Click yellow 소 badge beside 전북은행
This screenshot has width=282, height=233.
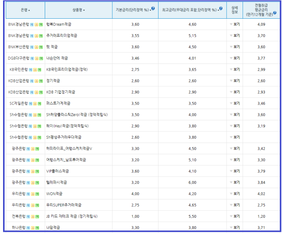point(33,217)
